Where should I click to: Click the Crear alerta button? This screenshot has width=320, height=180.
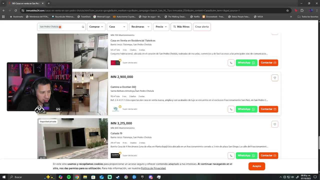click(202, 27)
